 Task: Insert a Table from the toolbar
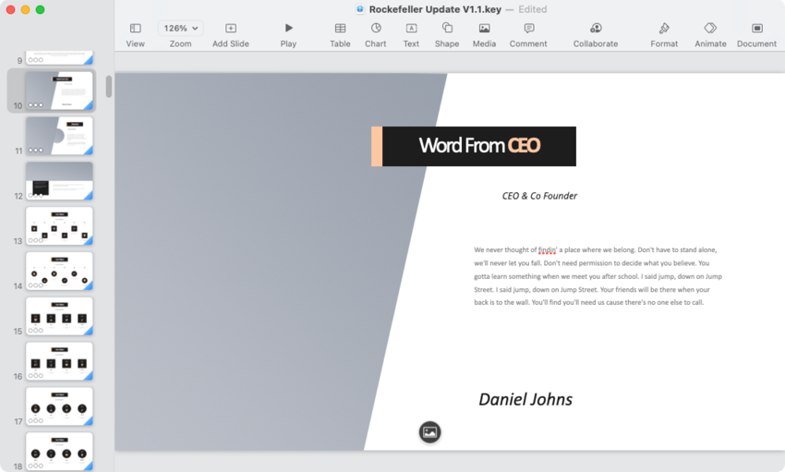point(340,28)
